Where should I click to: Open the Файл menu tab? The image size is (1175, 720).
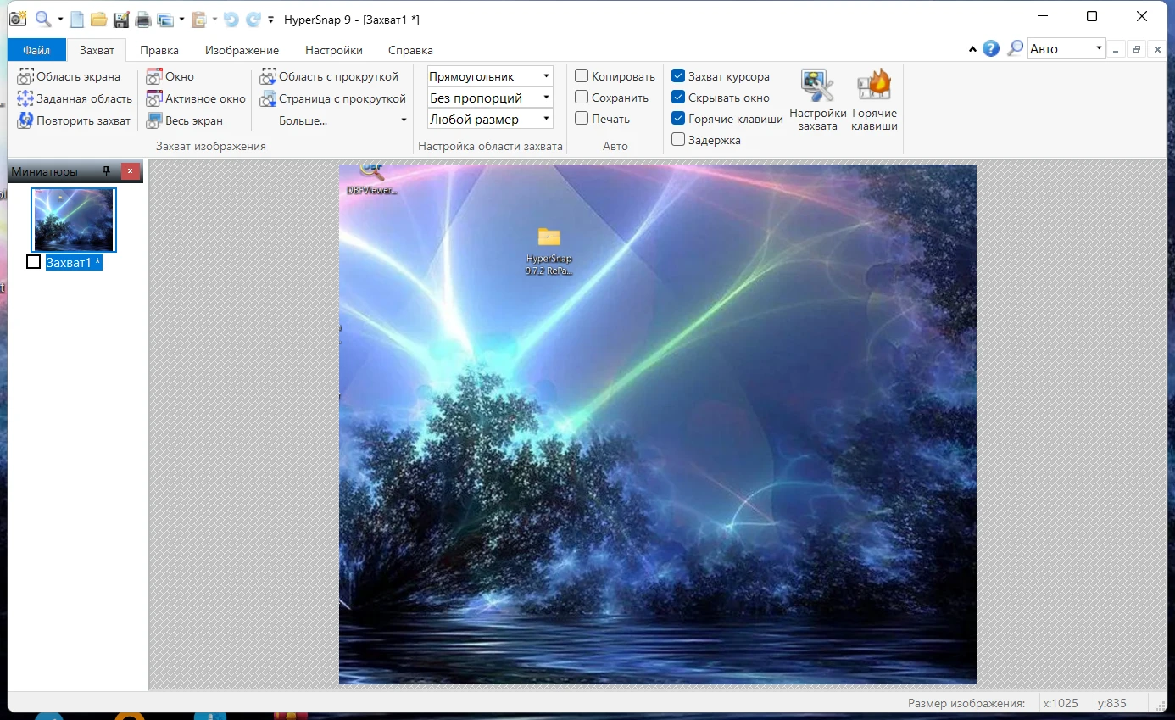tap(36, 50)
